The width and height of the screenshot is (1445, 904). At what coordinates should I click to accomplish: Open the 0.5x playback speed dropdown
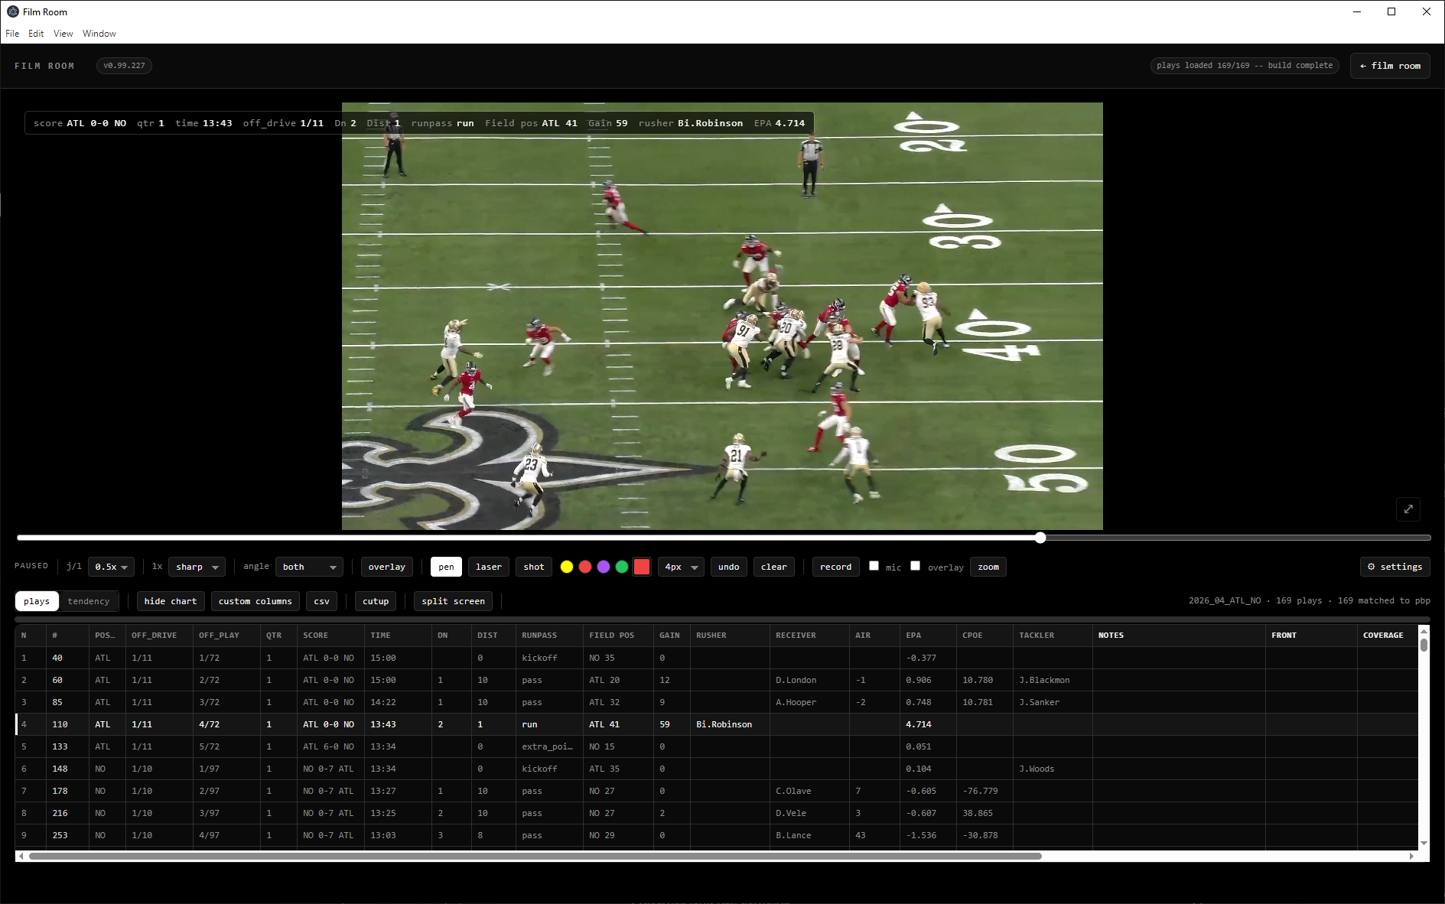pyautogui.click(x=112, y=567)
